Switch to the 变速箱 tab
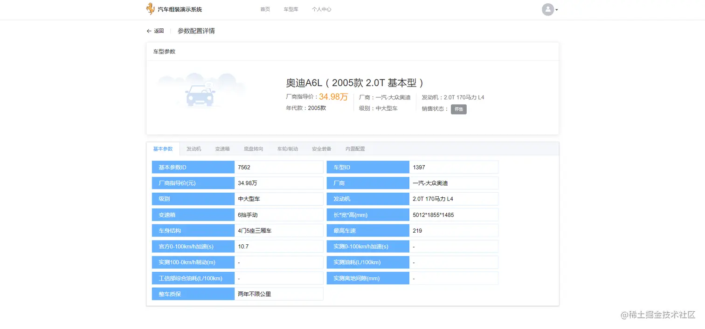Viewport: 705px width, 329px height. [222, 149]
